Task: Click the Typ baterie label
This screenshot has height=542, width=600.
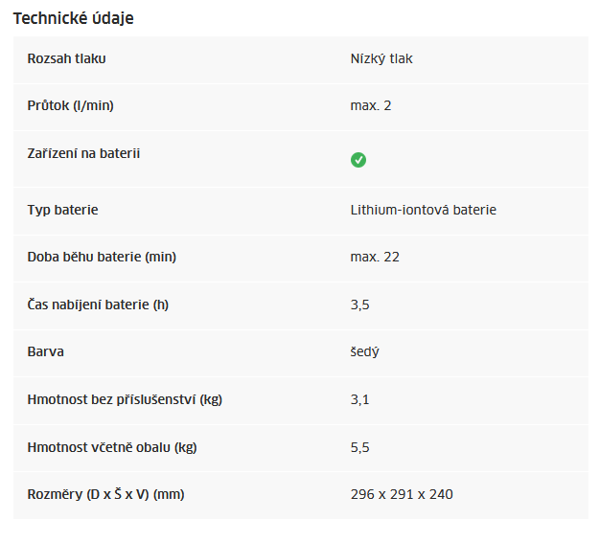Action: point(62,211)
